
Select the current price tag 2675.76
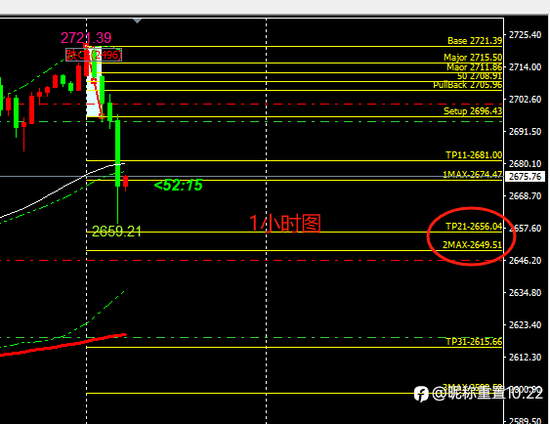[x=525, y=176]
